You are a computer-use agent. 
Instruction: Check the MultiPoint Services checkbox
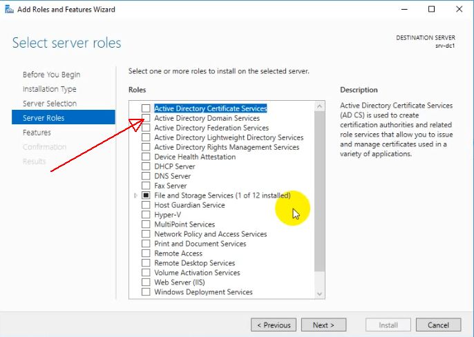tap(146, 224)
